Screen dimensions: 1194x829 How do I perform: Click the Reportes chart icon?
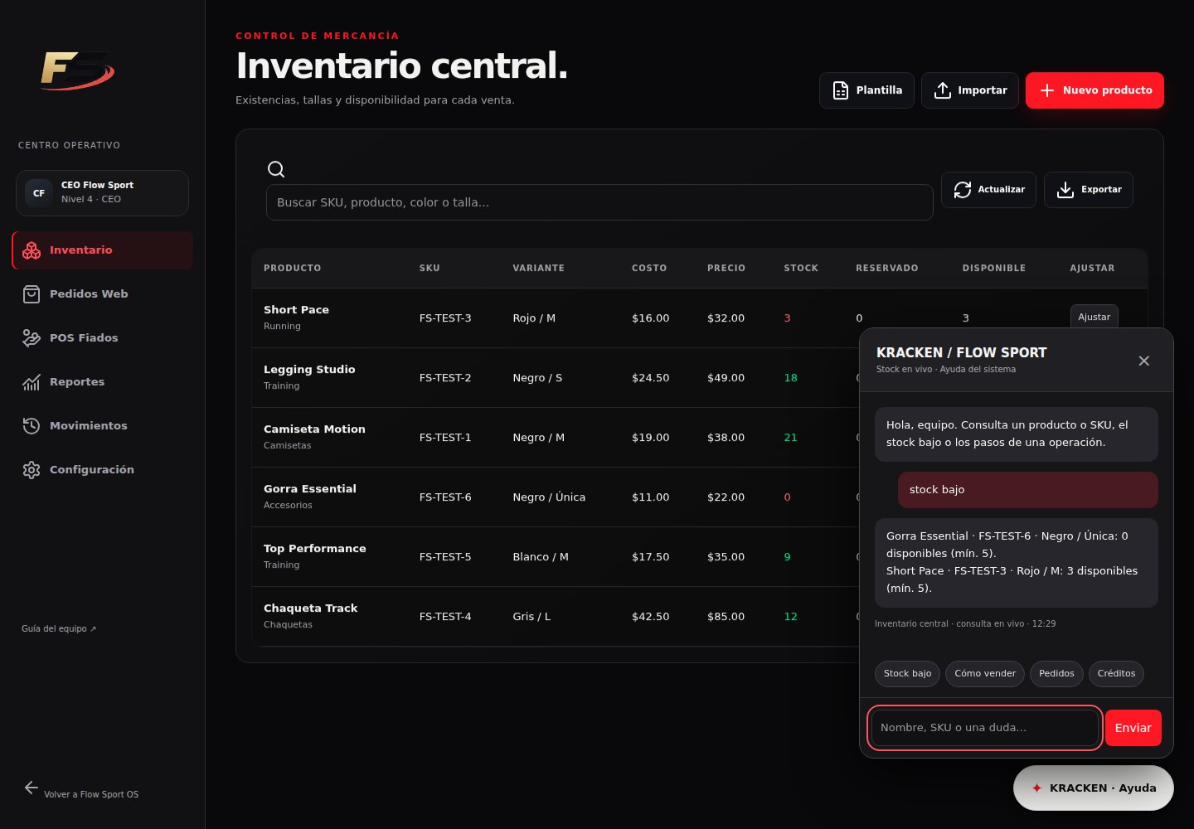coord(32,382)
